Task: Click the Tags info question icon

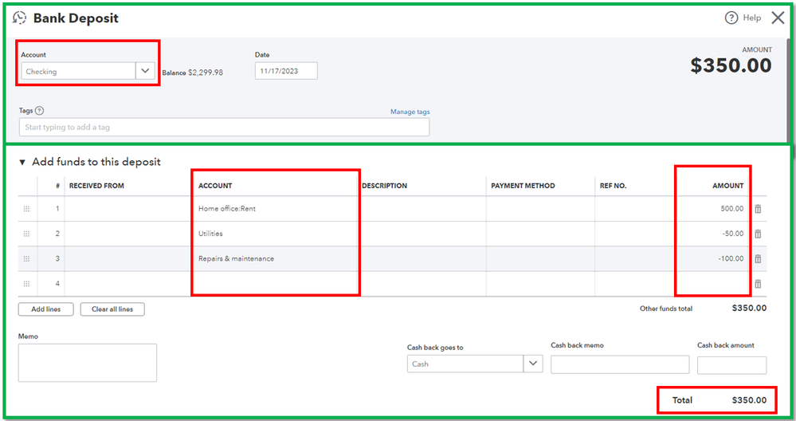Action: point(40,112)
